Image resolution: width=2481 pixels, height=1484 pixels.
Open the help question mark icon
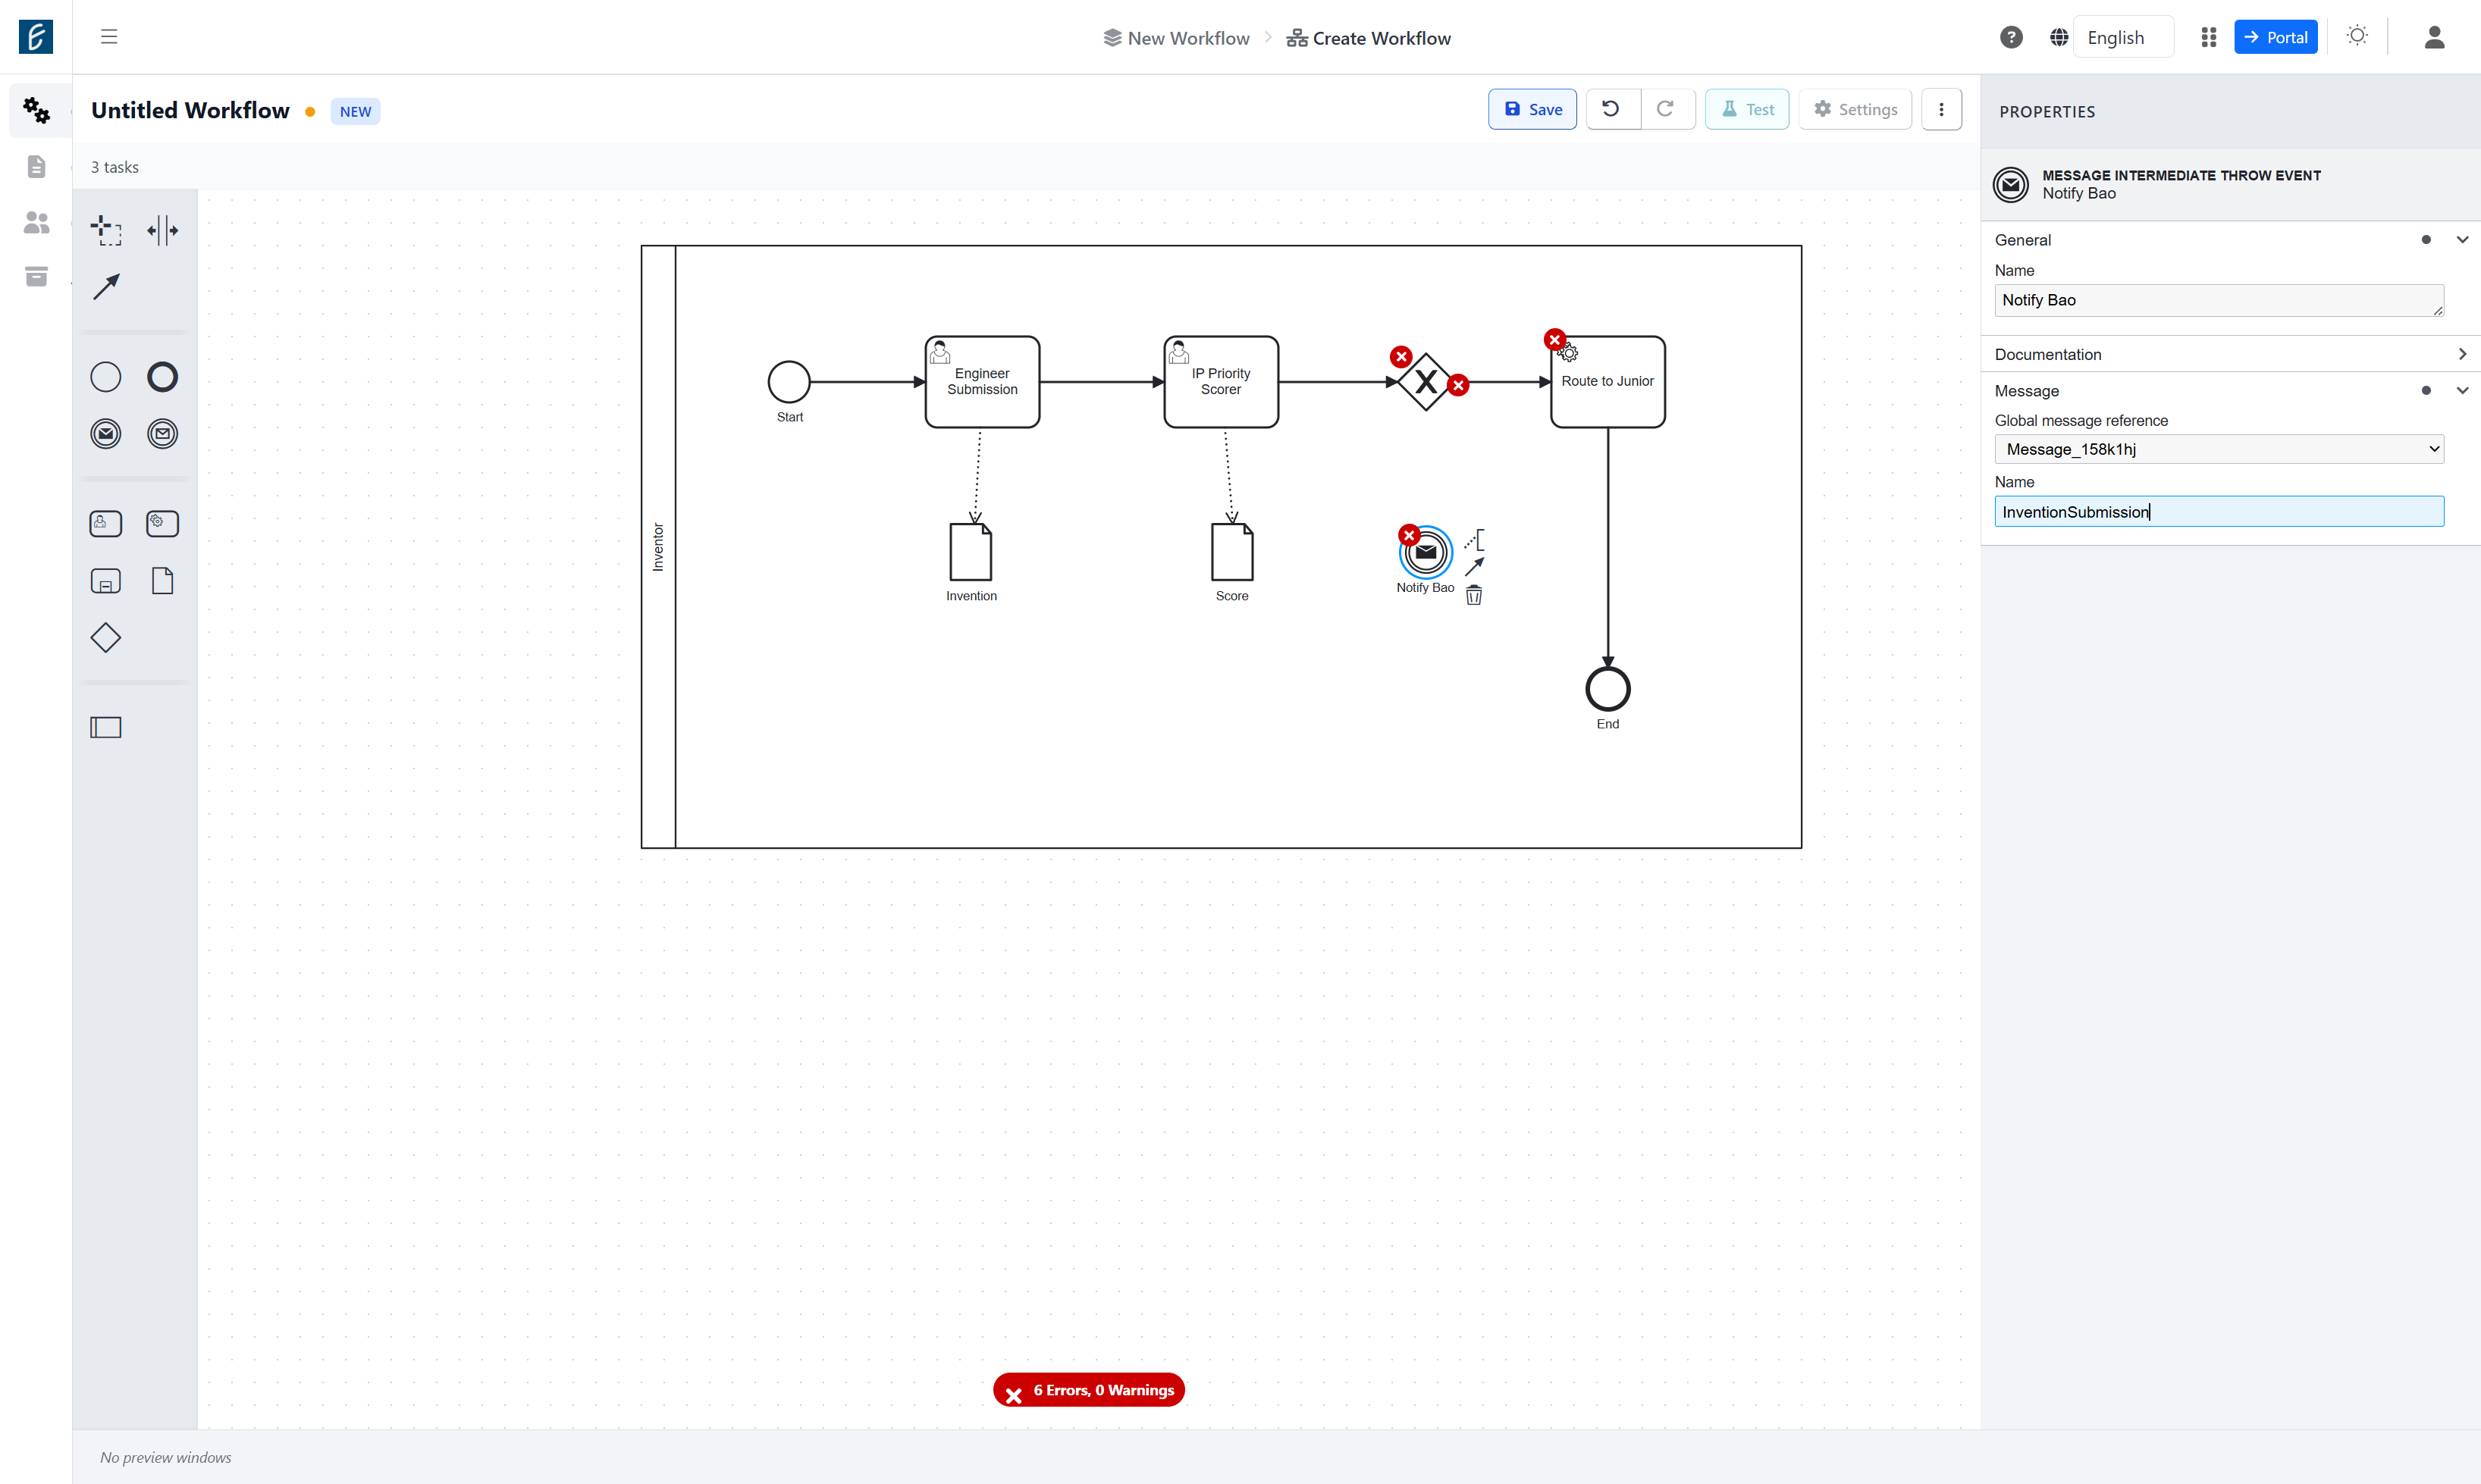pos(2011,37)
